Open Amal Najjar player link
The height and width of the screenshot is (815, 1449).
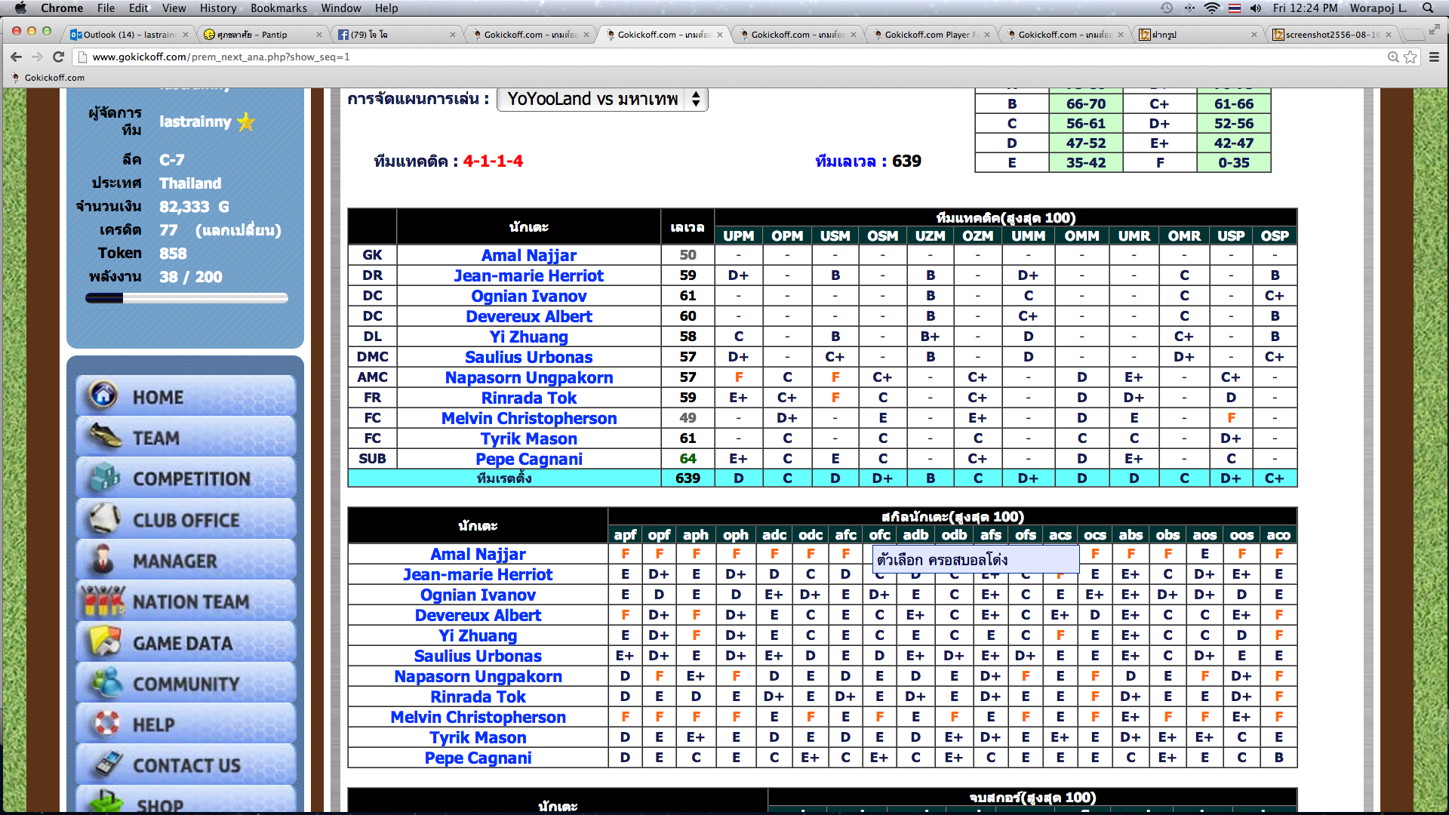[x=528, y=255]
